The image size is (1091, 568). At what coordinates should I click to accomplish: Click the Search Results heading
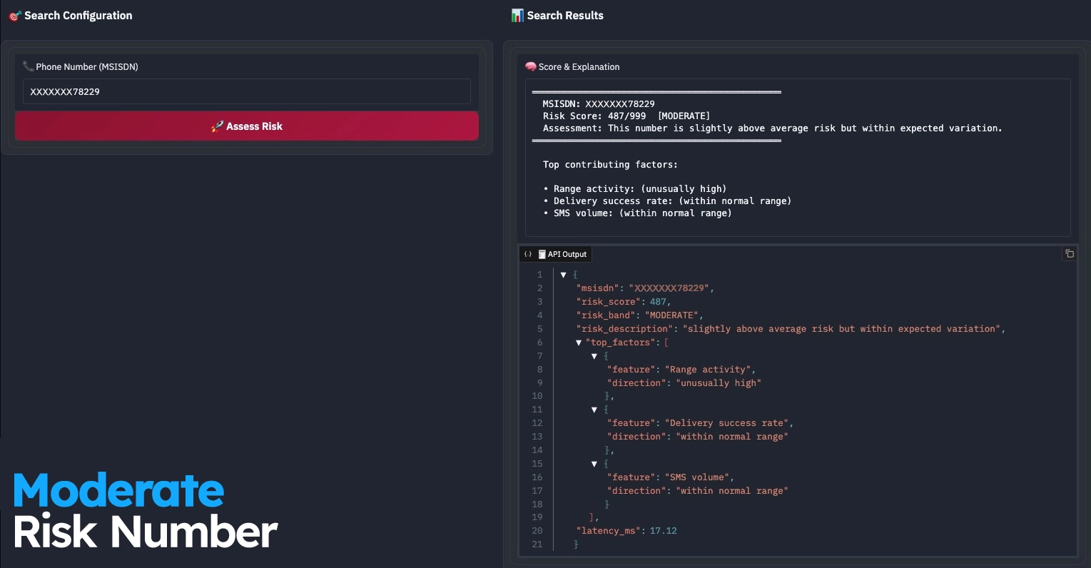coord(565,15)
